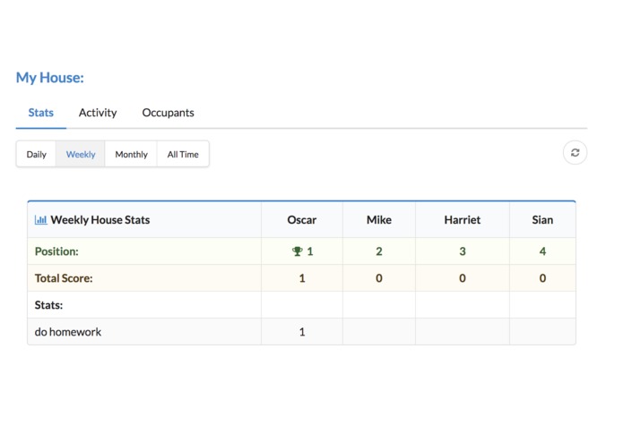The height and width of the screenshot is (442, 623).
Task: Click Sian's total score value
Action: 542,278
